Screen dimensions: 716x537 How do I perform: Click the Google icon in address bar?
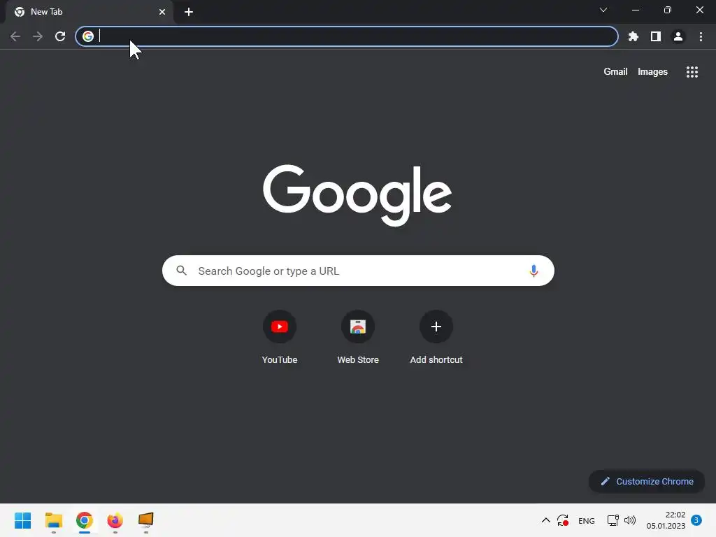pos(88,36)
